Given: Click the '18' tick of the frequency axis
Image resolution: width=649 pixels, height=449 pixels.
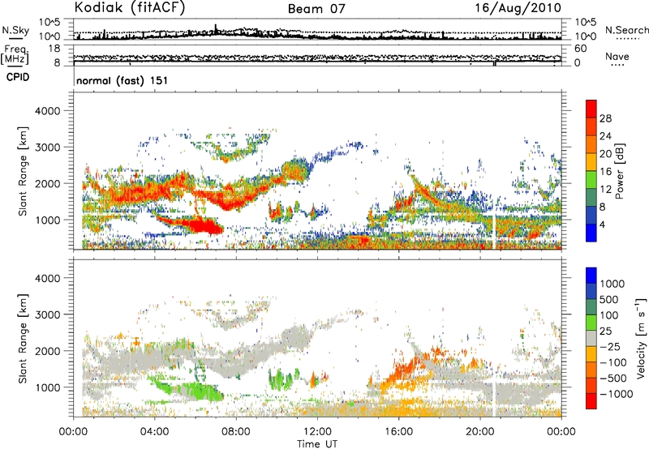Looking at the screenshot, I should 54,49.
